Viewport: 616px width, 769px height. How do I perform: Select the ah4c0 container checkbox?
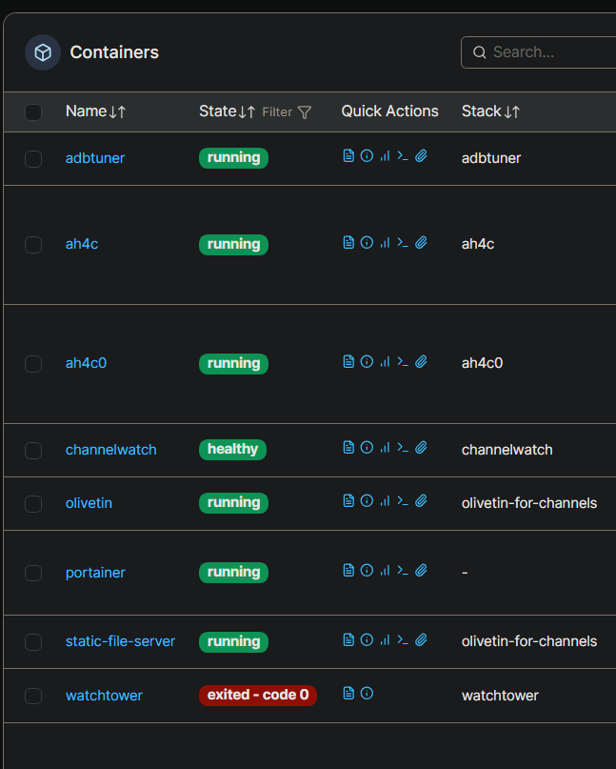click(x=33, y=364)
